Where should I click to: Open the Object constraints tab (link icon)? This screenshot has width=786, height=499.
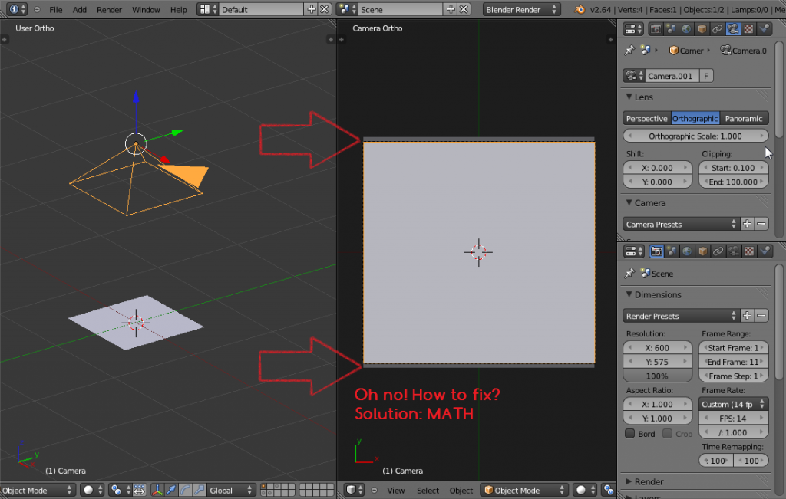[717, 30]
